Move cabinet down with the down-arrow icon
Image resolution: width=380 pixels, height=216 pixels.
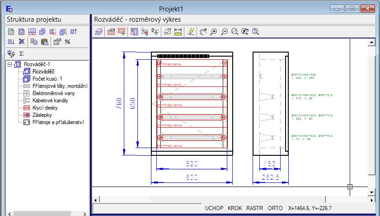[x=11, y=42]
